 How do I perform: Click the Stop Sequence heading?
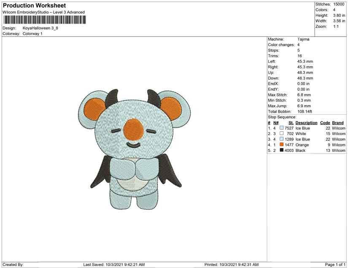click(282, 117)
